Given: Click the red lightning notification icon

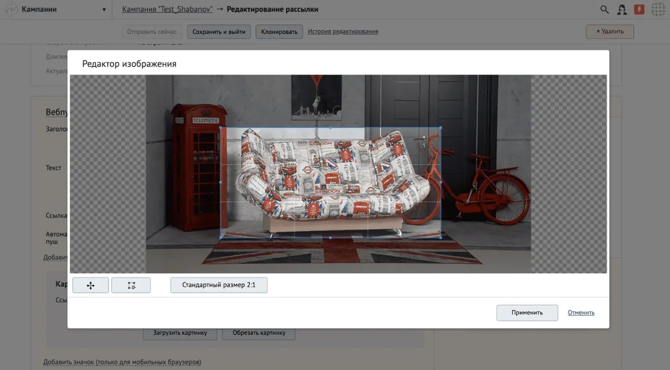Looking at the screenshot, I should point(639,9).
